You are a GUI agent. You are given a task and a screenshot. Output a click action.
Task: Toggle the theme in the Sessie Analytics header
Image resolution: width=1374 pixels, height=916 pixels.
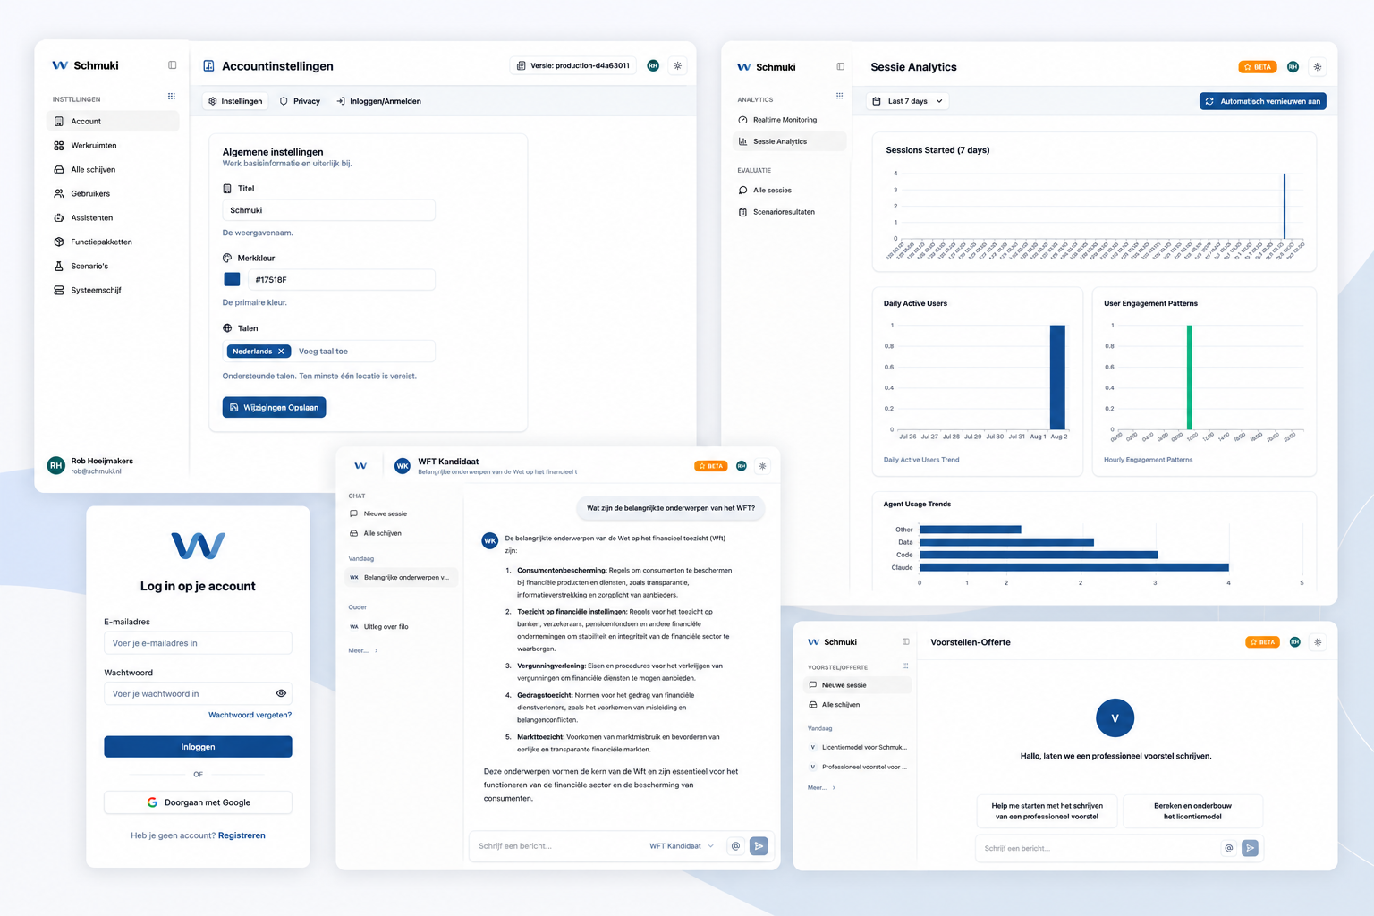1318,67
